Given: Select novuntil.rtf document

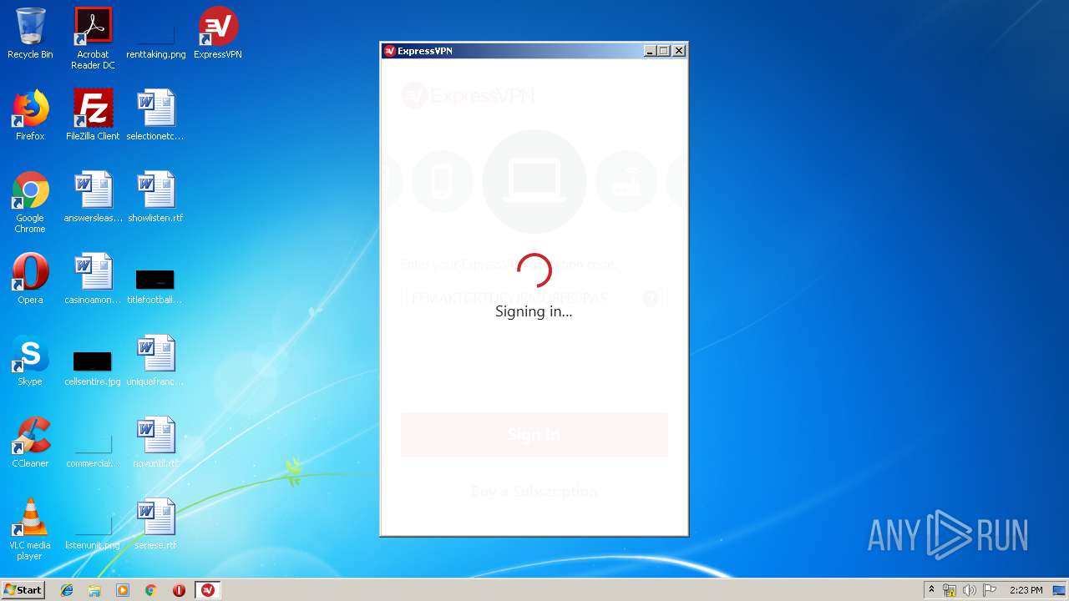Looking at the screenshot, I should (x=155, y=442).
